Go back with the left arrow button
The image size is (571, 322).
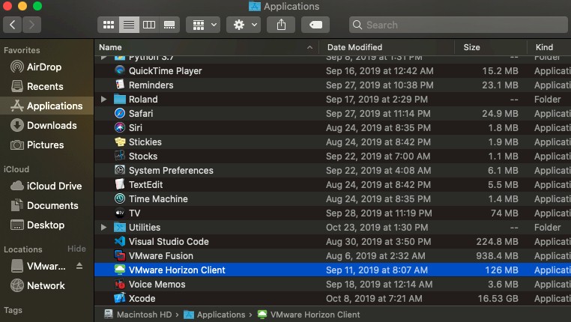pos(13,25)
